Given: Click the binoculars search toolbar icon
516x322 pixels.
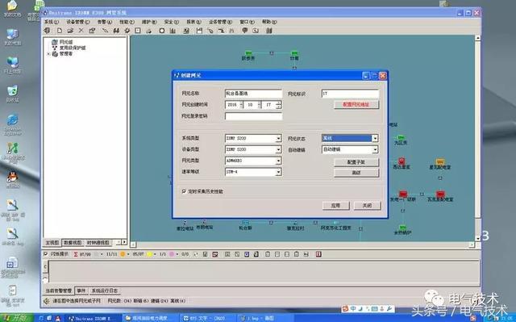Looking at the screenshot, I should (x=116, y=31).
